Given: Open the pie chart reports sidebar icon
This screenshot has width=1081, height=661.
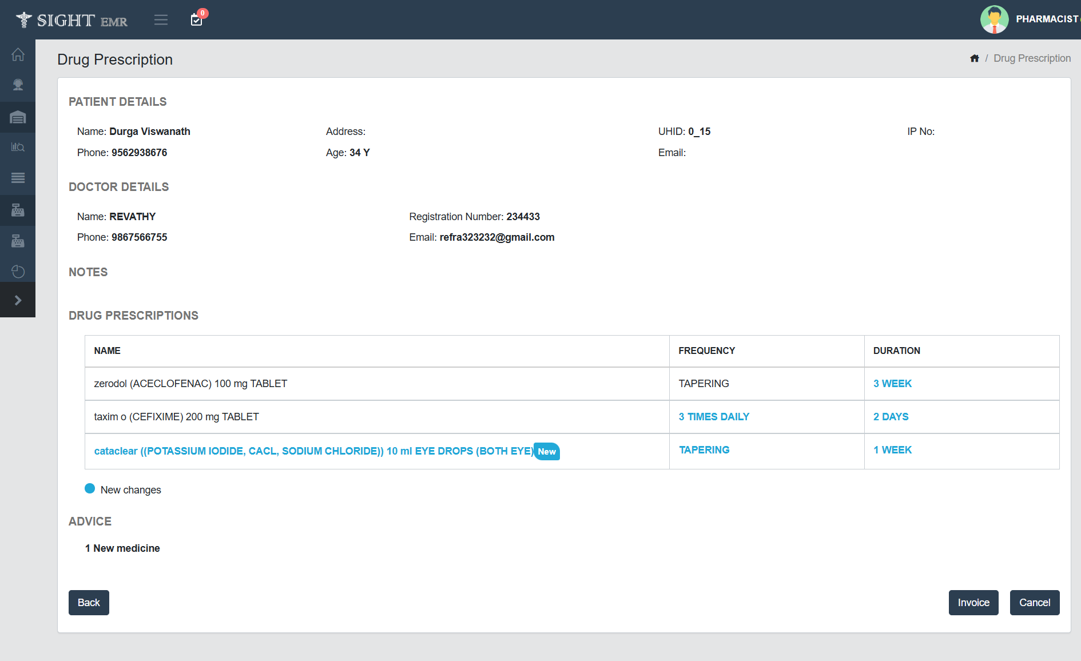Looking at the screenshot, I should point(18,271).
